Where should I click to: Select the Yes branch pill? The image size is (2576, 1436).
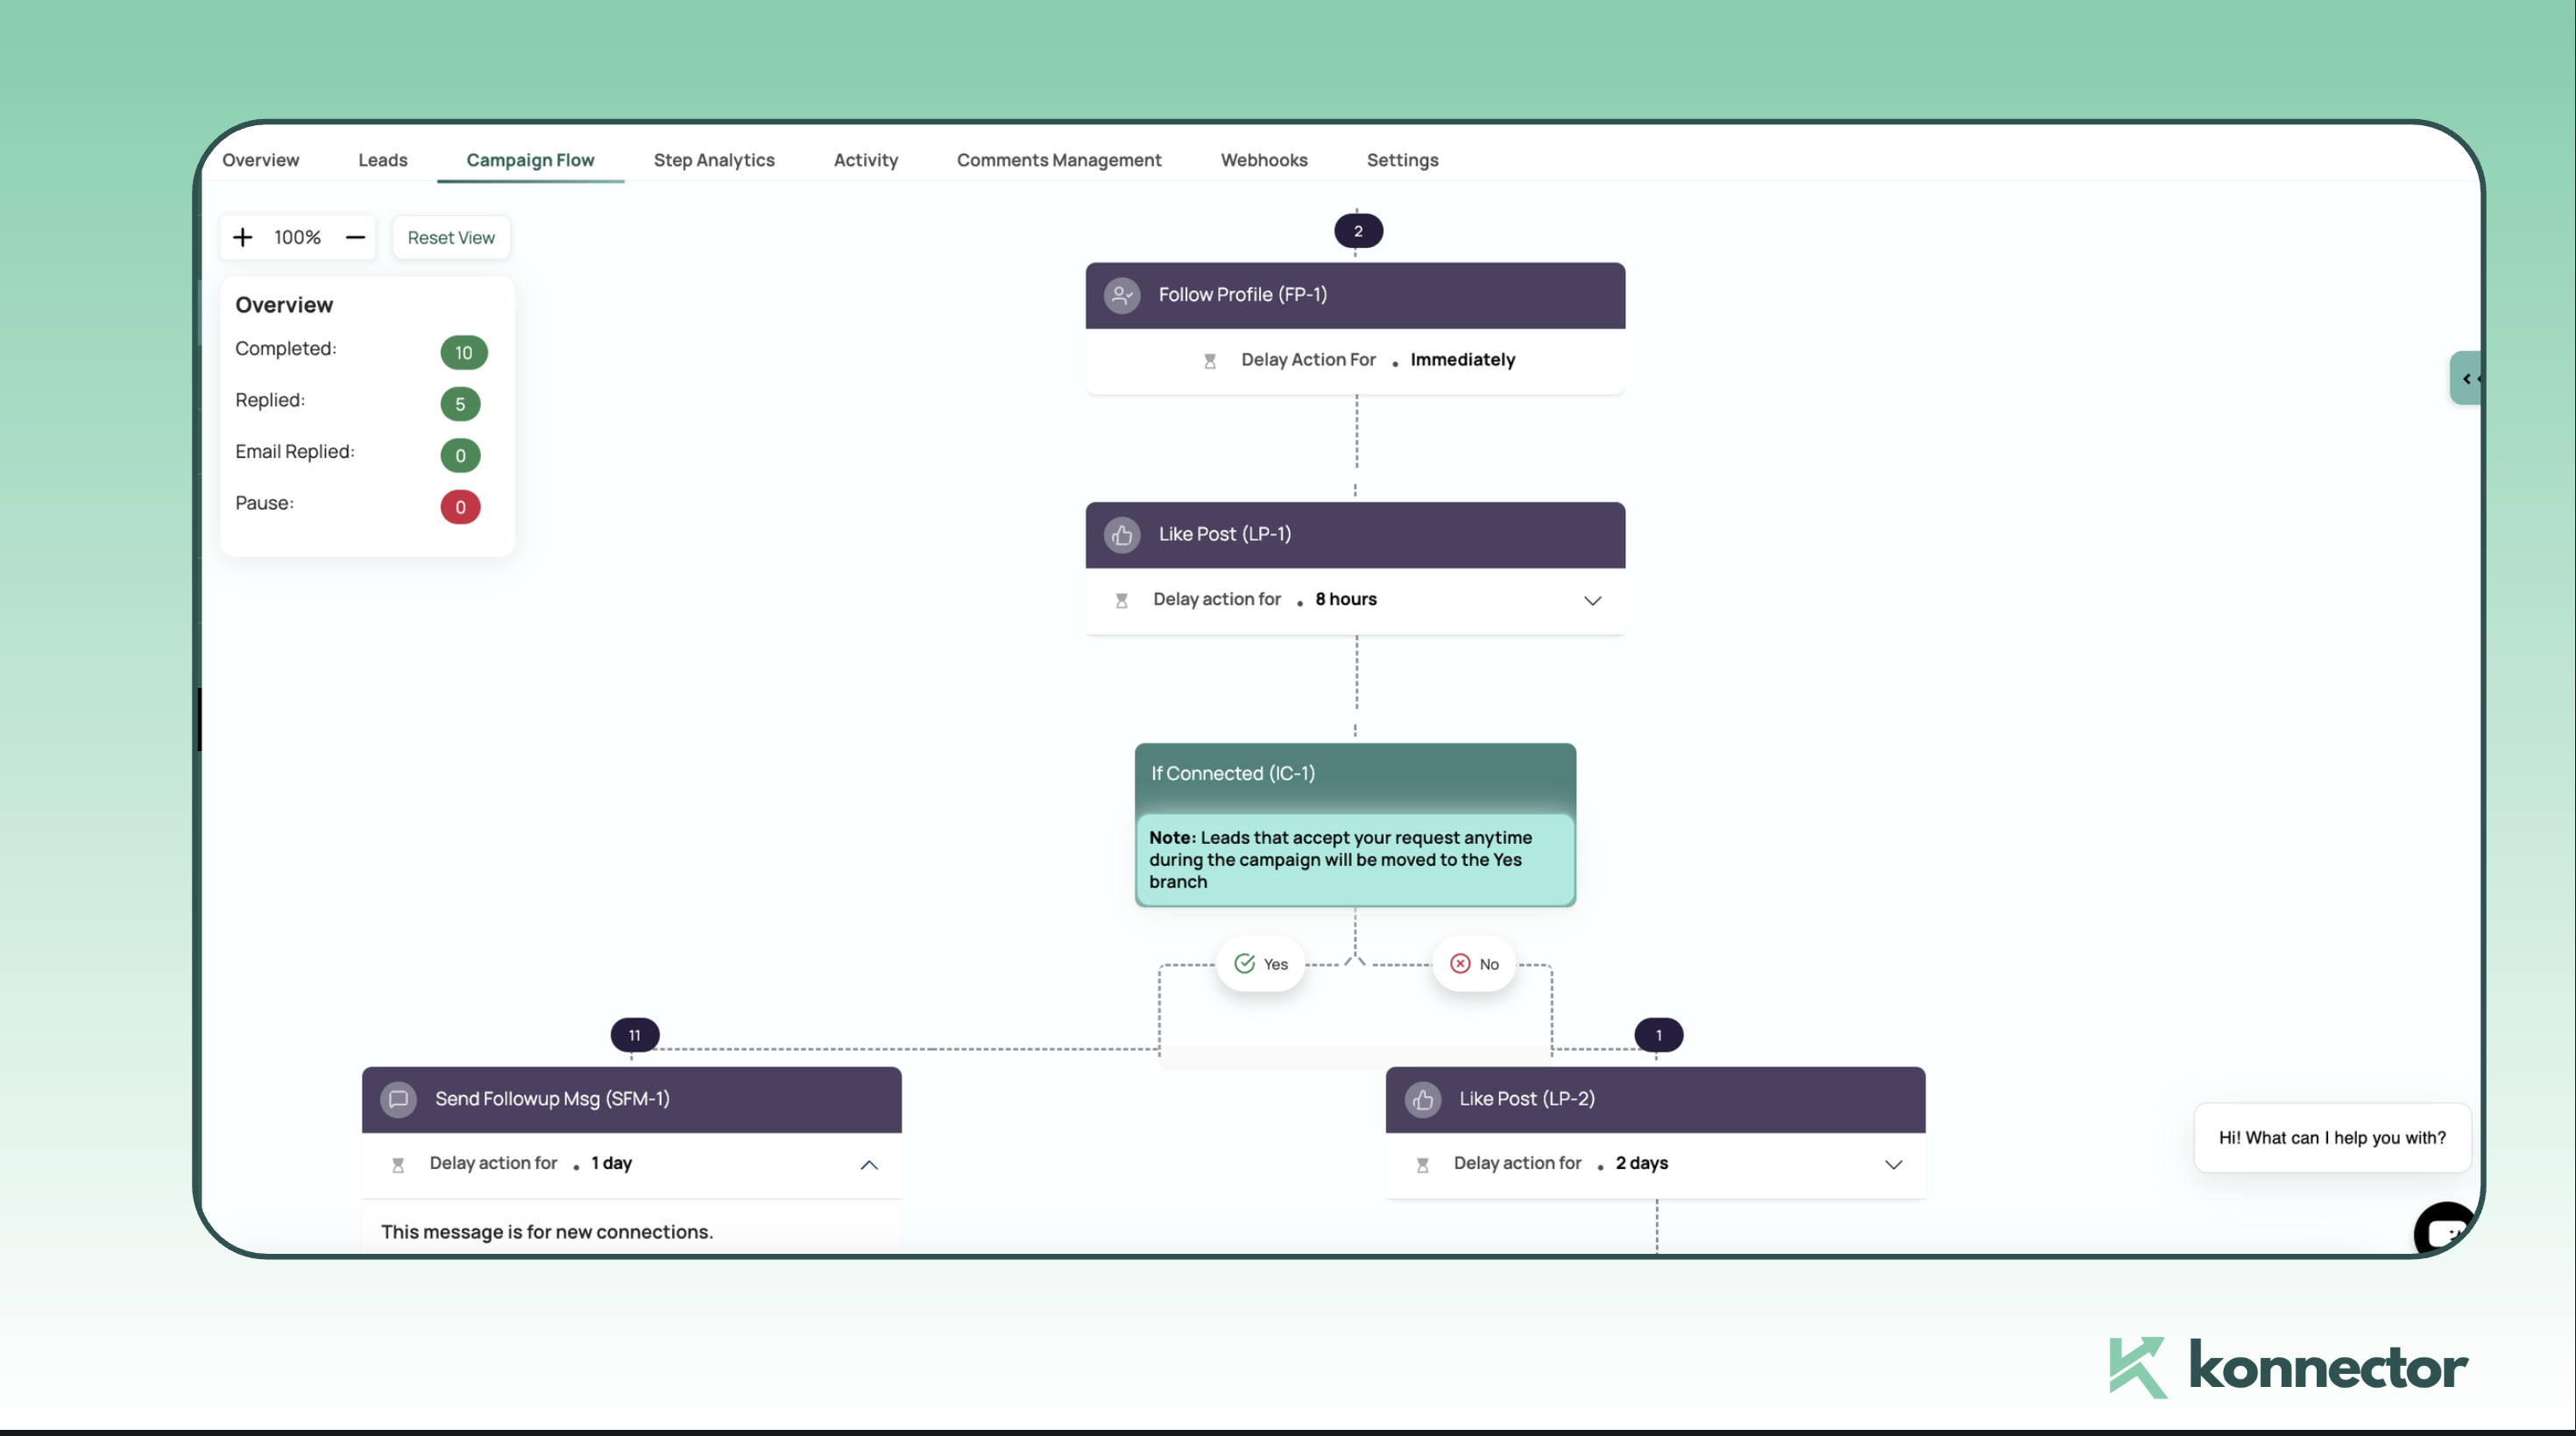tap(1260, 964)
